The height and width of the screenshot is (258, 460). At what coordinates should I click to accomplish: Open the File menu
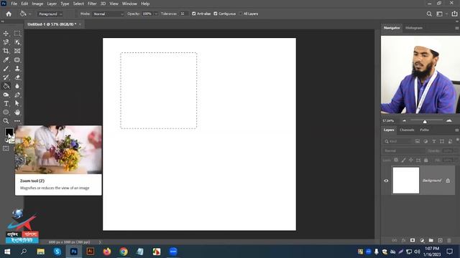pos(14,4)
